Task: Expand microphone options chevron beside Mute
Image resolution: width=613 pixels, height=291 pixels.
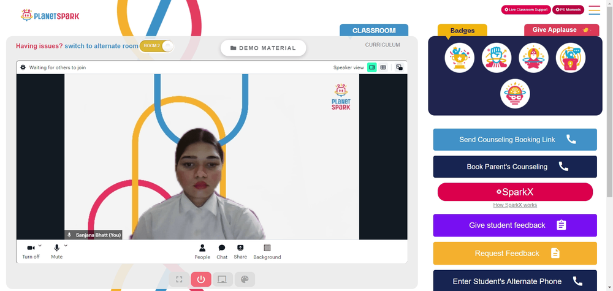Action: 66,245
